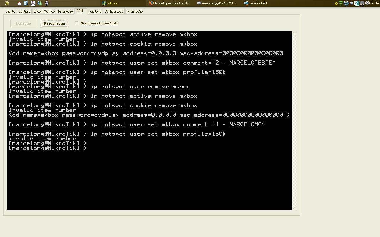Open the Auditoria tab
The width and height of the screenshot is (380, 237).
click(x=95, y=12)
